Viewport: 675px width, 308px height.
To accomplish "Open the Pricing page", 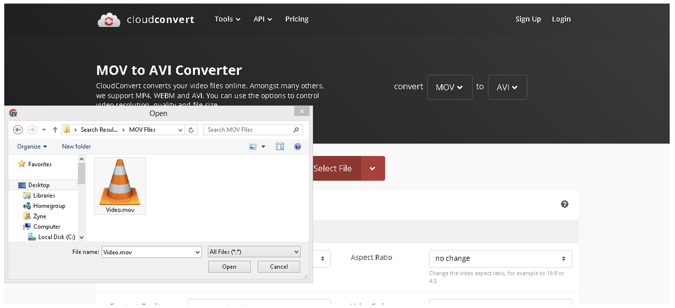I will coord(296,19).
